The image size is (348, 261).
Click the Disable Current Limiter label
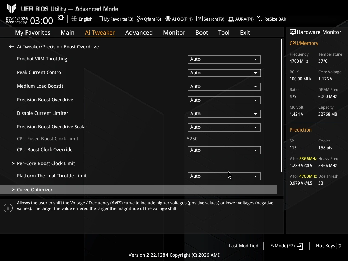[42, 113]
